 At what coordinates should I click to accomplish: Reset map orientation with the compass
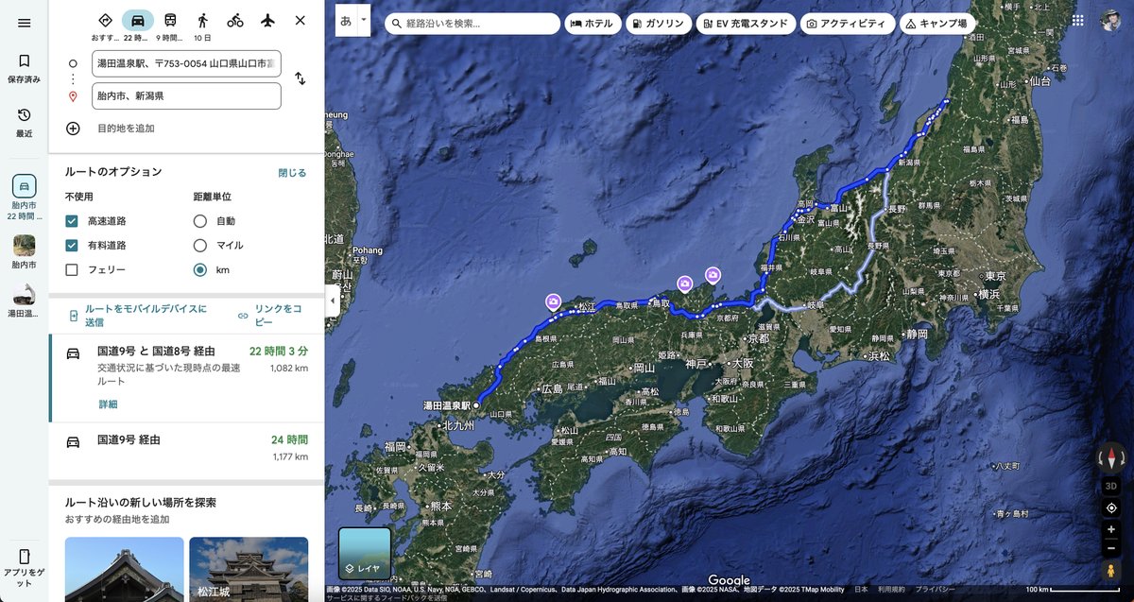1111,458
